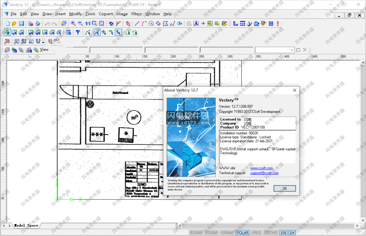The image size is (366, 236).
Task: Toggle POLAR tracking in status bar
Action: coord(243,233)
